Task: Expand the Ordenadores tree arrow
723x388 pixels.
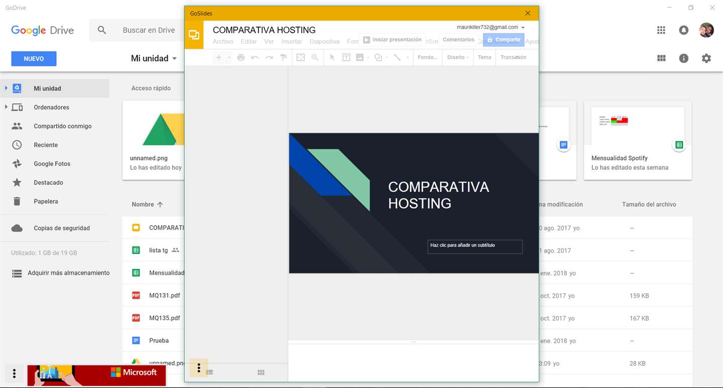Action: point(6,107)
